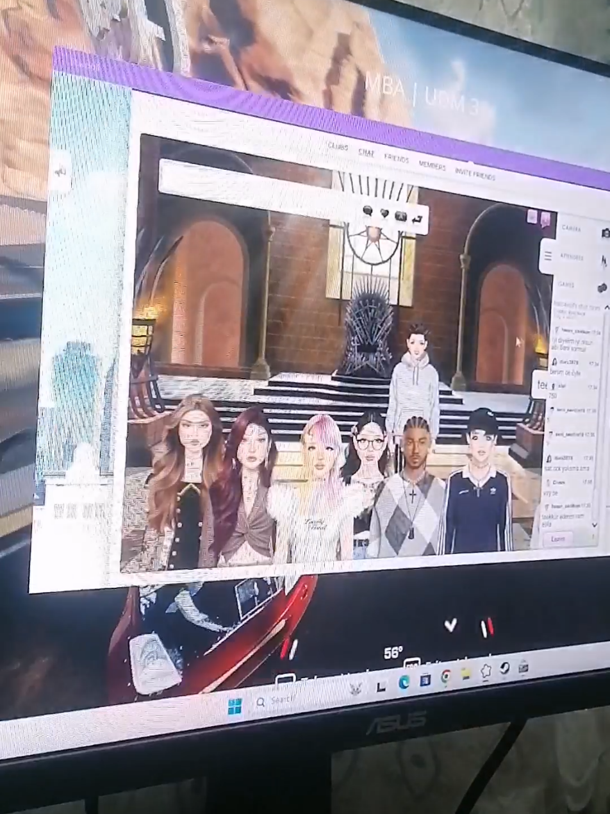610x814 pixels.
Task: Click the return arrow icon
Action: [418, 219]
